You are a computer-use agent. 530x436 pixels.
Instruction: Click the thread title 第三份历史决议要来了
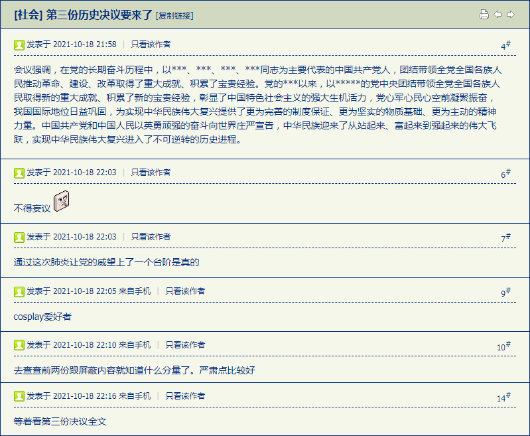click(99, 15)
